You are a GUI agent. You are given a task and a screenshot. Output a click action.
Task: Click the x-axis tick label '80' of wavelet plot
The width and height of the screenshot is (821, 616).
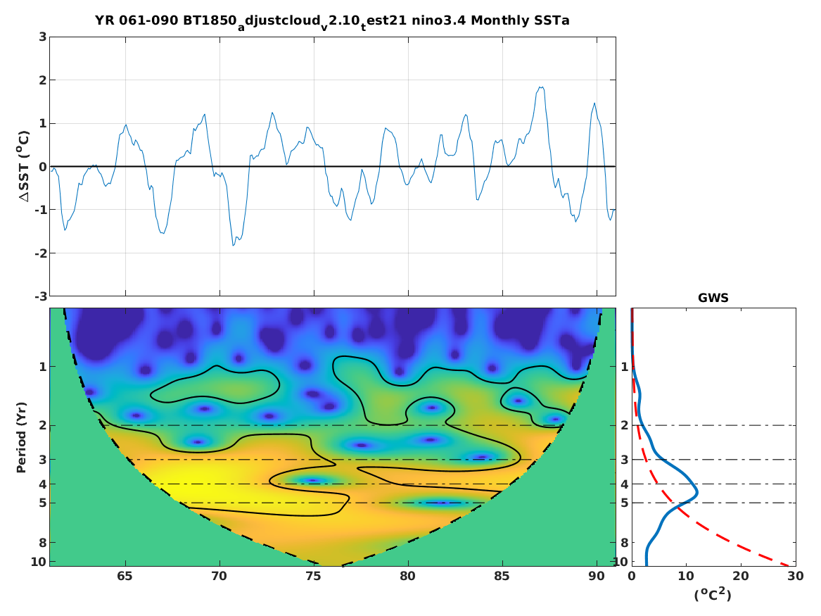[407, 576]
